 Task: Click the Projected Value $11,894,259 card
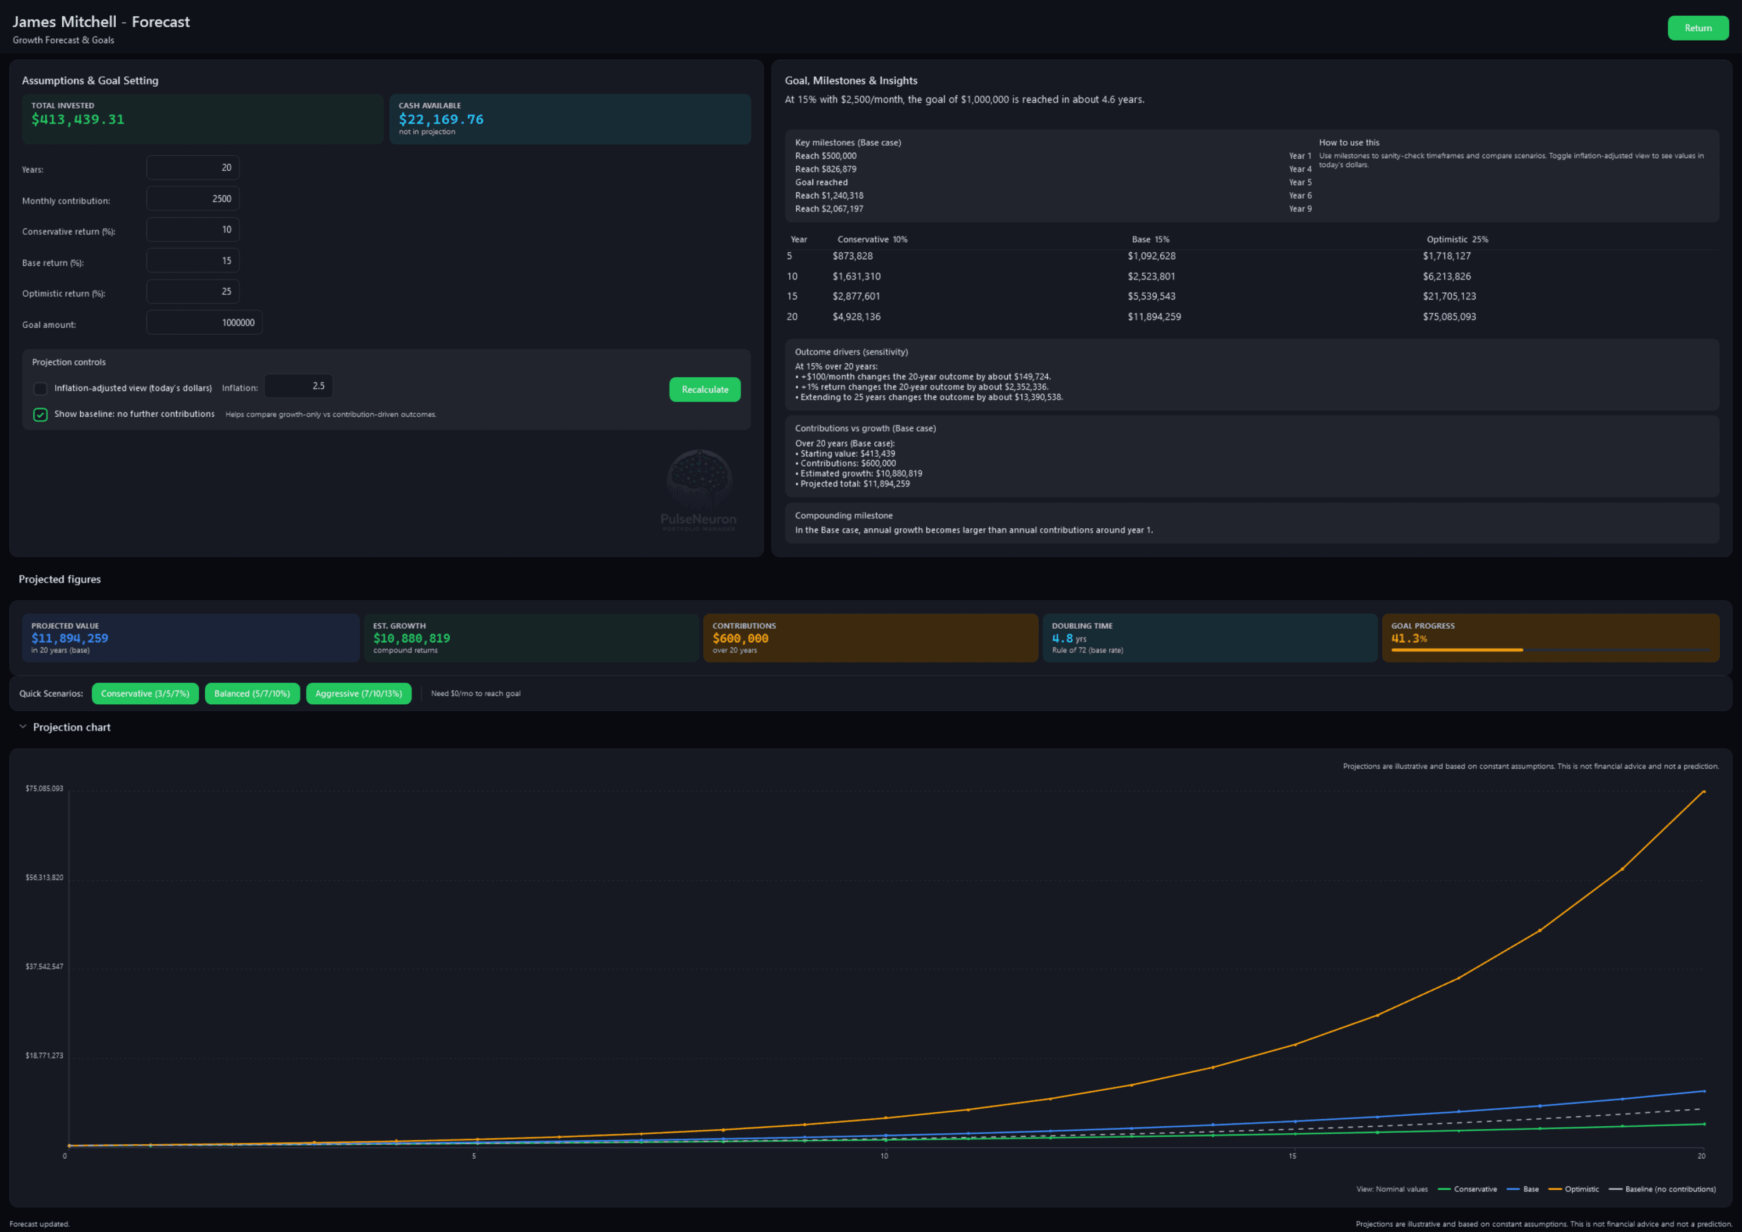tap(191, 638)
